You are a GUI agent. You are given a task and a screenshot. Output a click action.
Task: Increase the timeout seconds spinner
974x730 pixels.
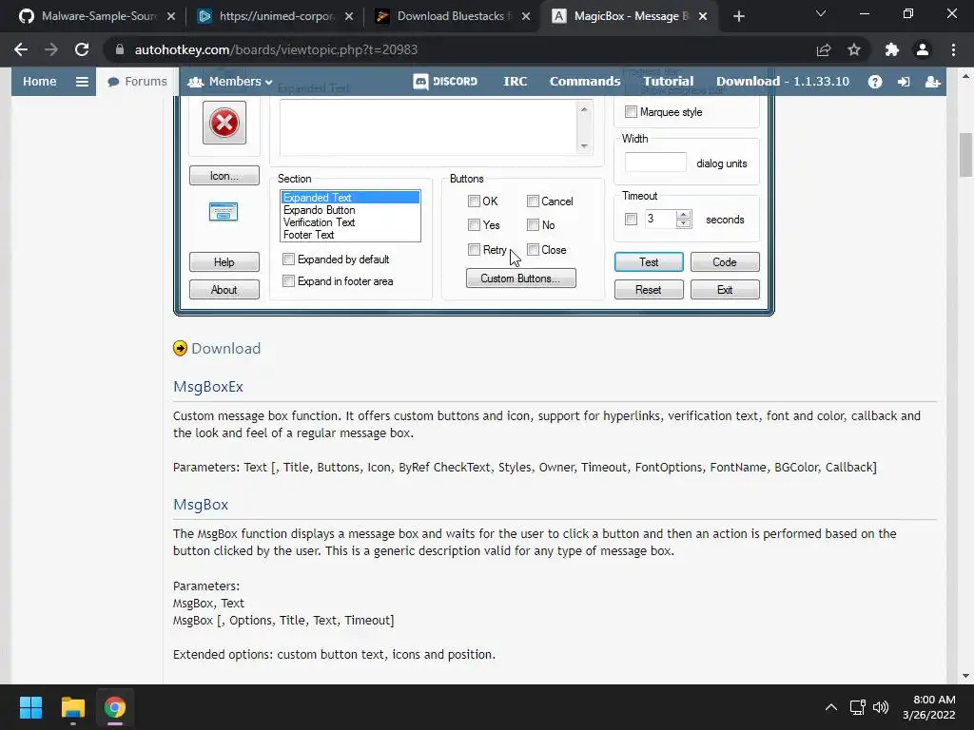684,215
